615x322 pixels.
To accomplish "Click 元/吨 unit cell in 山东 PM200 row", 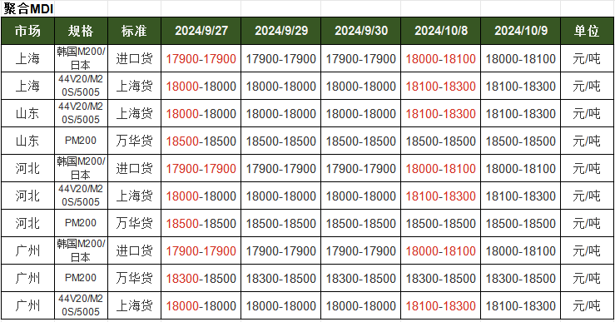I will [x=587, y=141].
